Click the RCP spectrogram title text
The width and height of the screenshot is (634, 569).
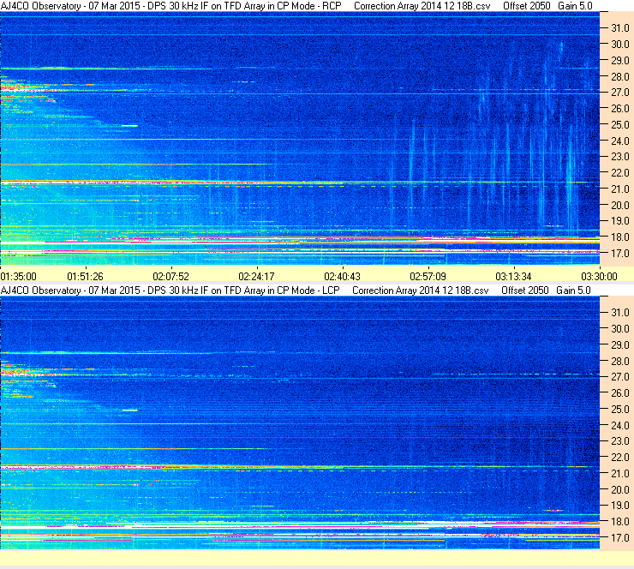[x=170, y=6]
